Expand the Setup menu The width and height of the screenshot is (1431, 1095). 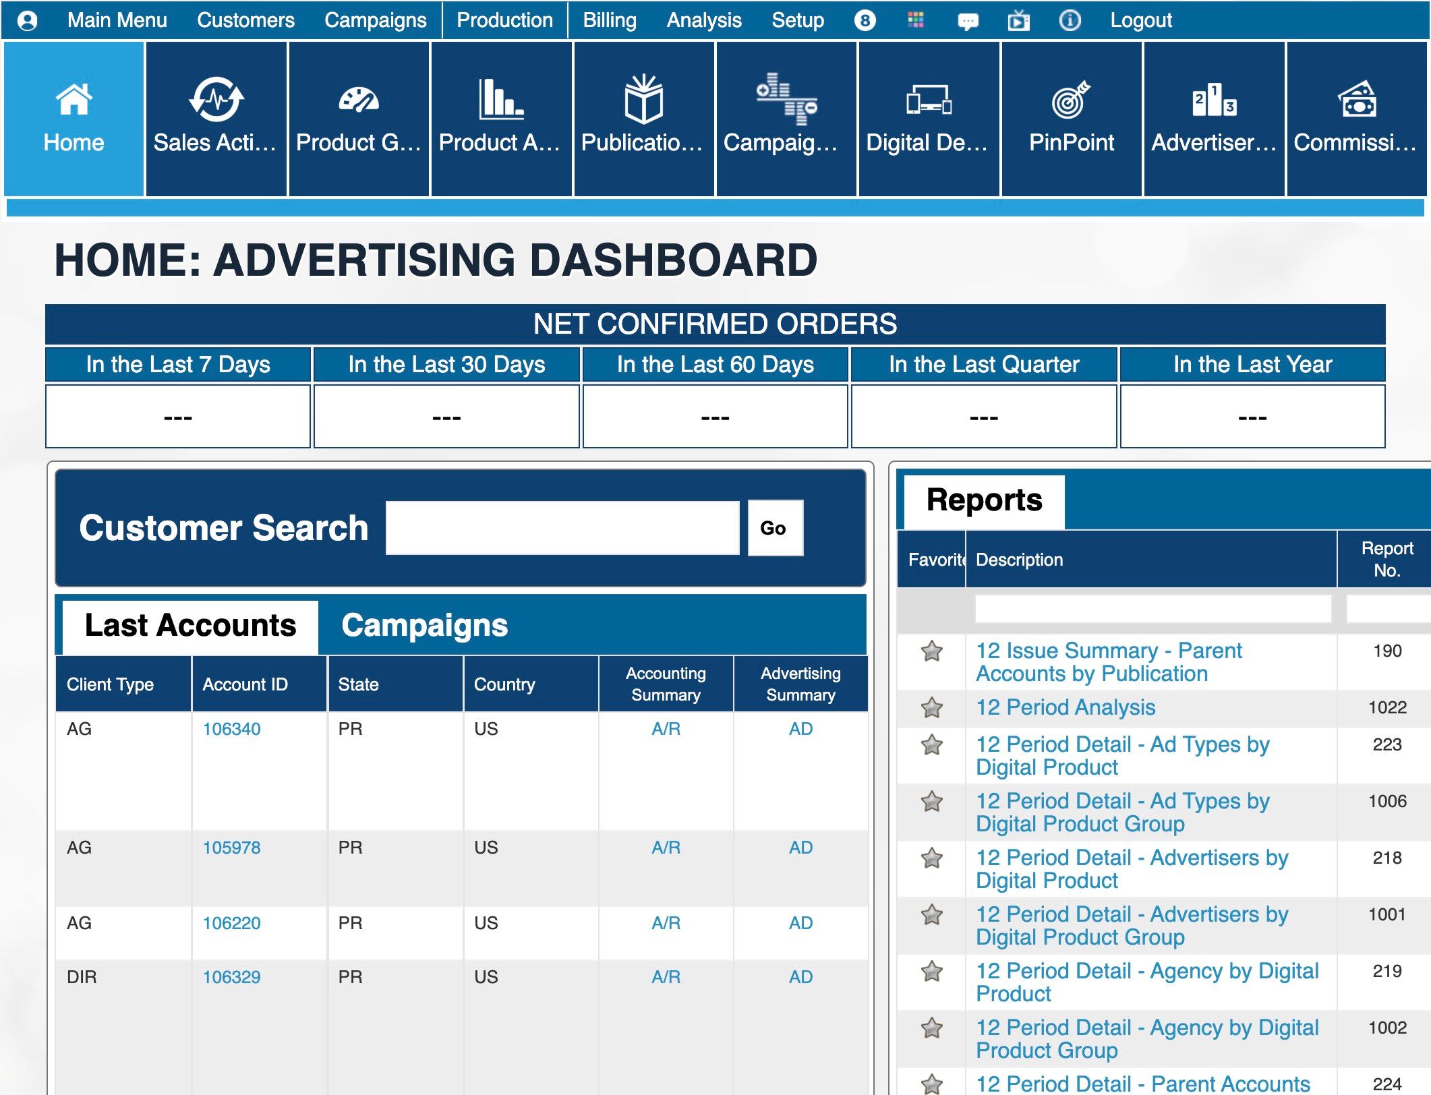point(797,20)
